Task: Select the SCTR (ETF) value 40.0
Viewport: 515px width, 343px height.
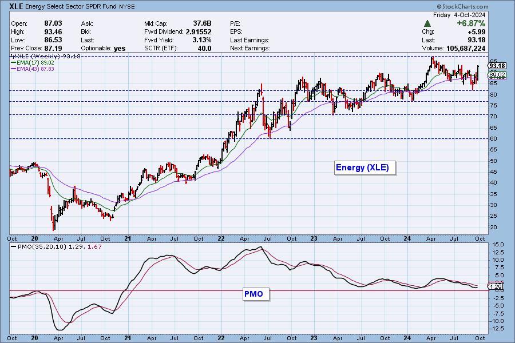Action: pyautogui.click(x=204, y=48)
